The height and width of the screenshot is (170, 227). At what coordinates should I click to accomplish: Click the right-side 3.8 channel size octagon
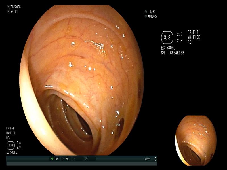coord(167,38)
